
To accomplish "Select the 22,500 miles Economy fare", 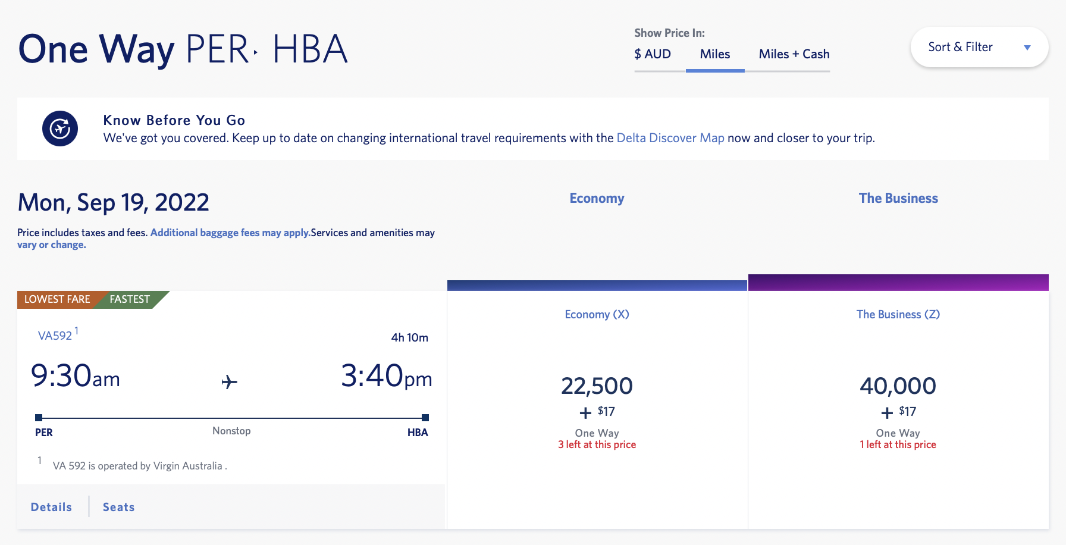I will pyautogui.click(x=597, y=386).
